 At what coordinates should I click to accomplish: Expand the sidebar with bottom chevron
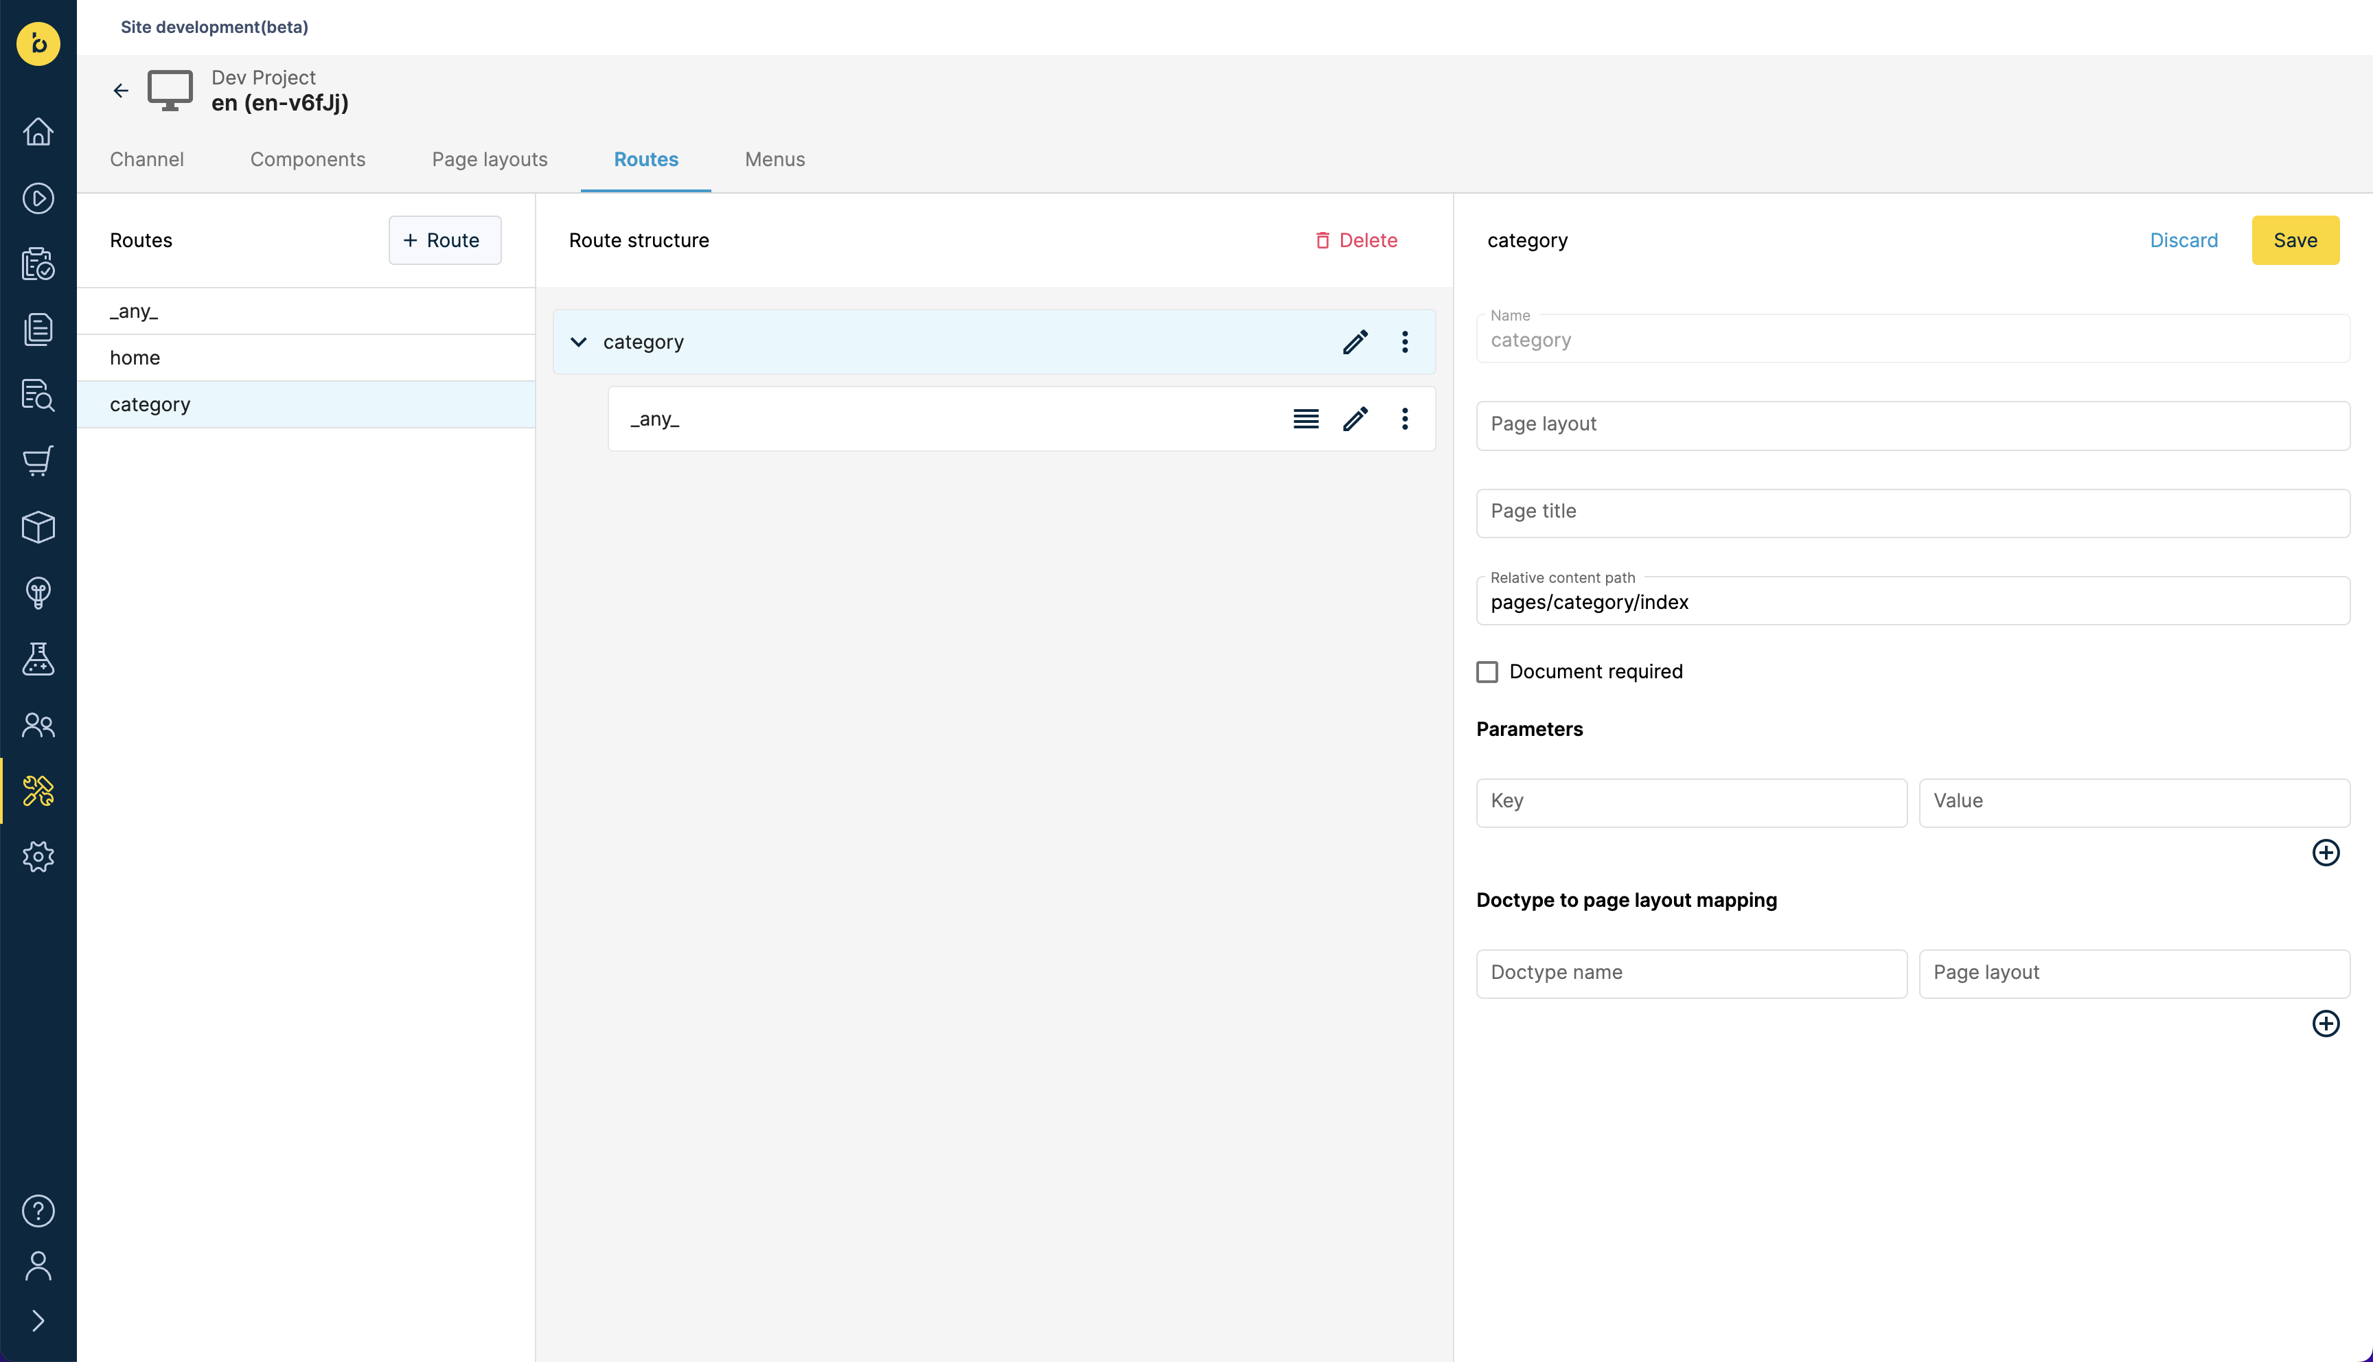coord(38,1321)
